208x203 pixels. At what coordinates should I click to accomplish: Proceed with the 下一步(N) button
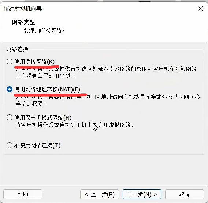(x=142, y=194)
